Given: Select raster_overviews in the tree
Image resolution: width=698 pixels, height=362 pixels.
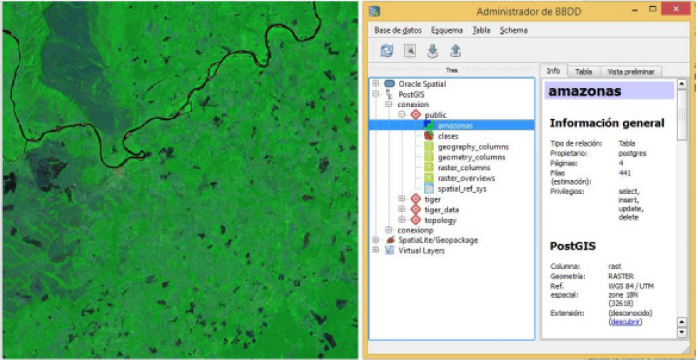Looking at the screenshot, I should point(466,178).
